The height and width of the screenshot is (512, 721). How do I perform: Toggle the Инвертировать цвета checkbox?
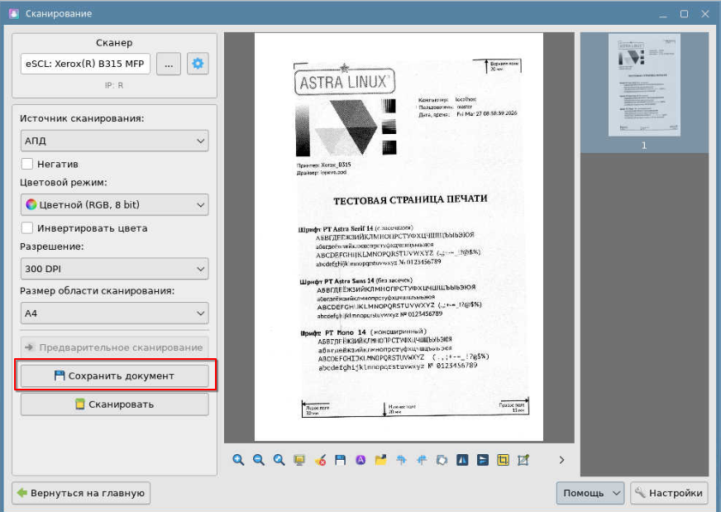point(27,228)
